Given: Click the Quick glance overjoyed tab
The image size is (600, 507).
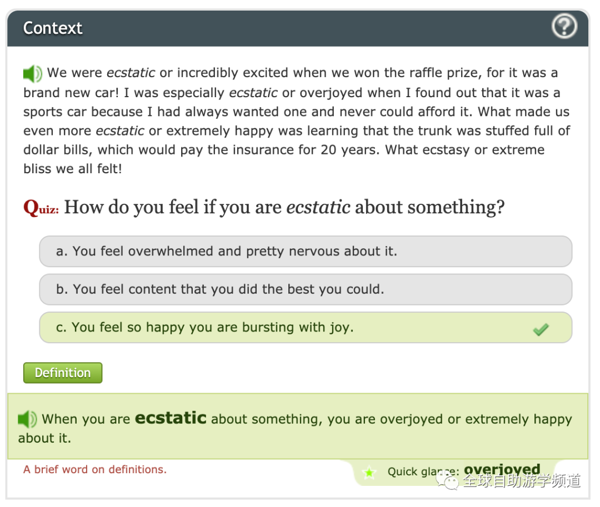Looking at the screenshot, I should pos(452,473).
